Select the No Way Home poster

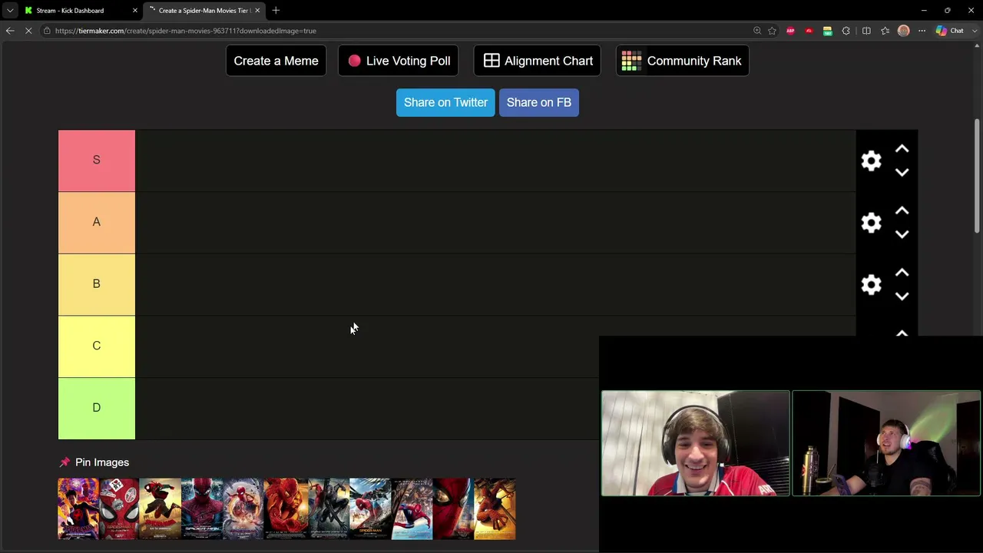pyautogui.click(x=243, y=509)
